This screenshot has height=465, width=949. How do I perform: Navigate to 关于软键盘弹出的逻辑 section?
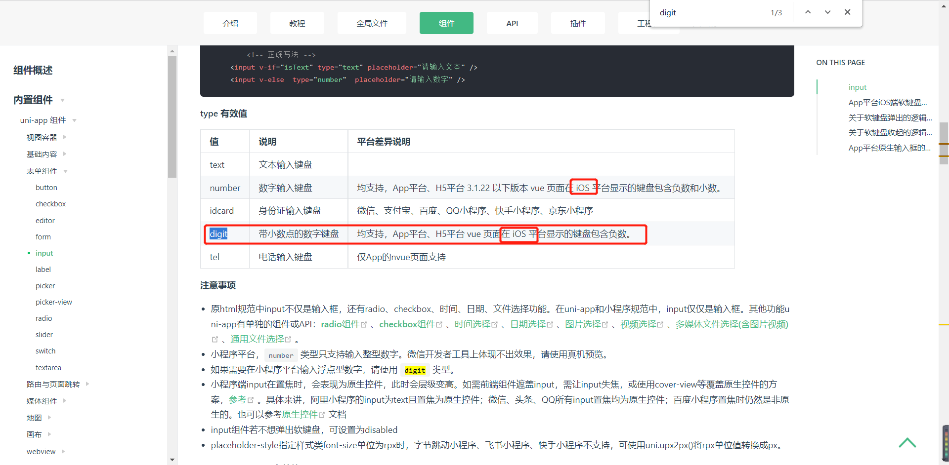coord(889,117)
